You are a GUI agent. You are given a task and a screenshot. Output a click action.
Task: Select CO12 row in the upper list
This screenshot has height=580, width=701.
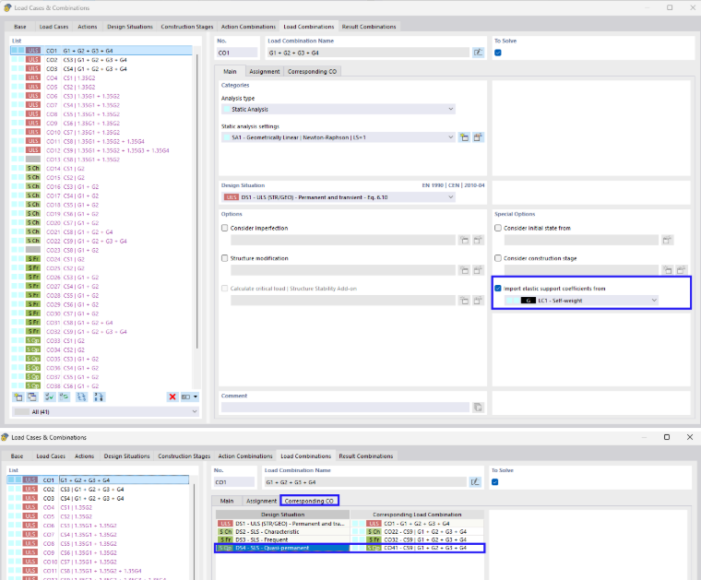[x=102, y=150]
